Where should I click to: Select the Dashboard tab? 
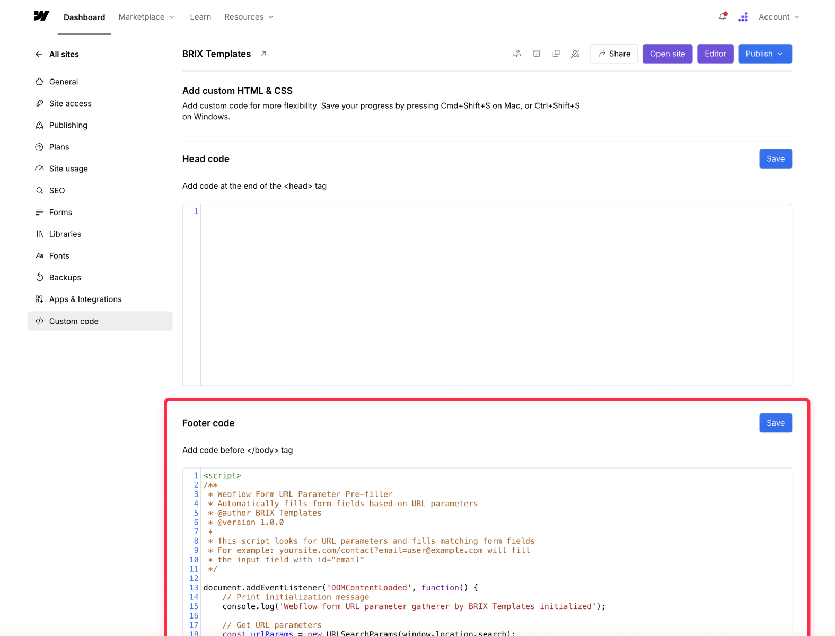pyautogui.click(x=84, y=17)
